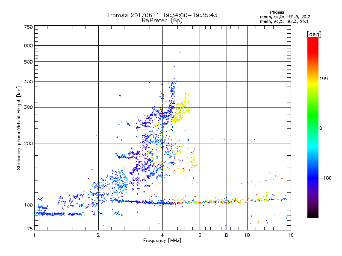Click the '10' frequency tick label
The height and width of the screenshot is (256, 342).
[x=247, y=235]
